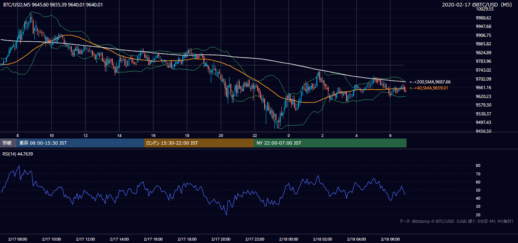Click the Bitstamp data source note

point(457,222)
